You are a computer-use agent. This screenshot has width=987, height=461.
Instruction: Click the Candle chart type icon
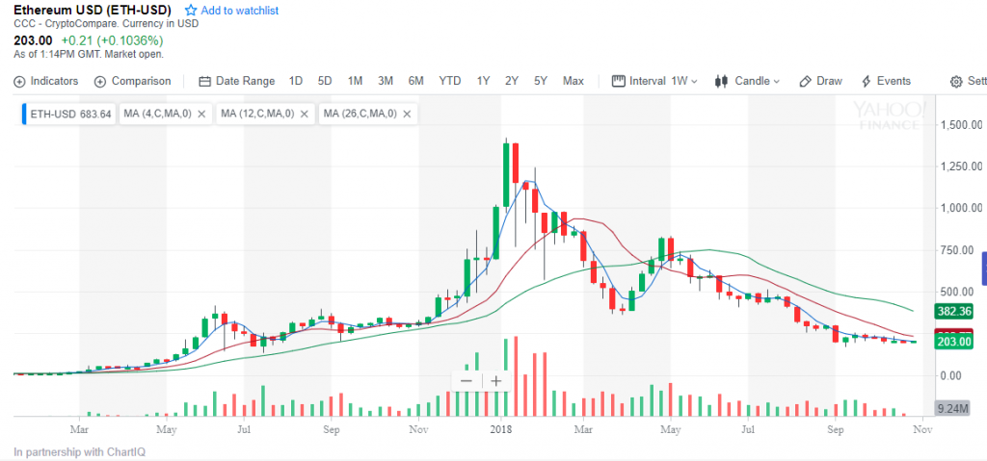pos(721,81)
